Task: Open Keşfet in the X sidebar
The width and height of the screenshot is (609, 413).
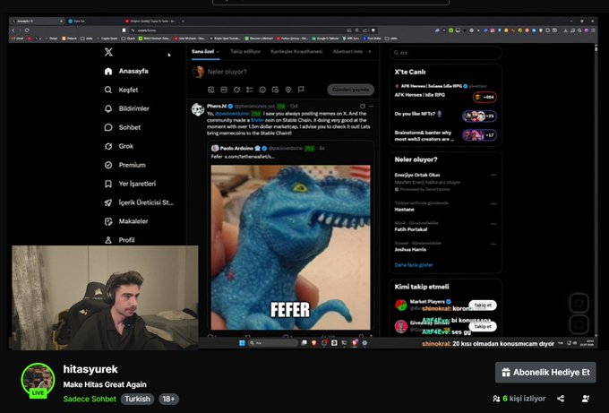Action: point(121,90)
